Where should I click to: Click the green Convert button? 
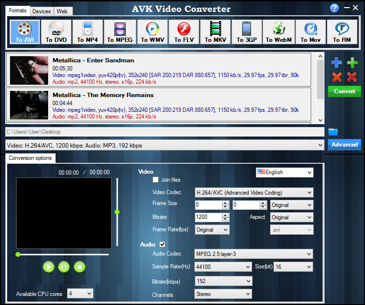tap(345, 91)
